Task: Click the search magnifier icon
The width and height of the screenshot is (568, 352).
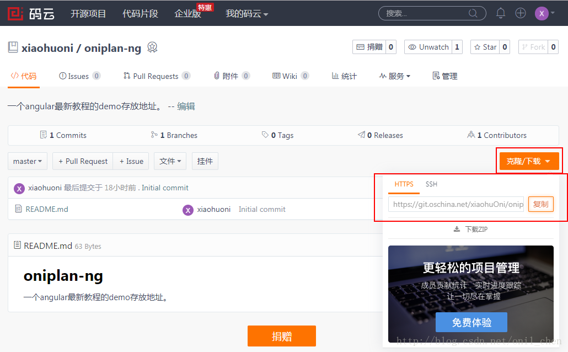Action: pyautogui.click(x=473, y=13)
